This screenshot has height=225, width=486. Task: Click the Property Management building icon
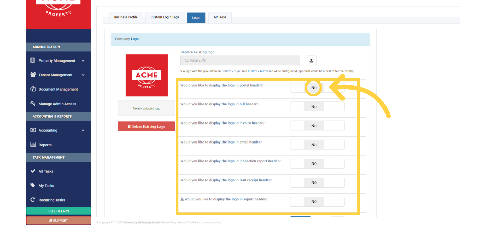pyautogui.click(x=33, y=60)
